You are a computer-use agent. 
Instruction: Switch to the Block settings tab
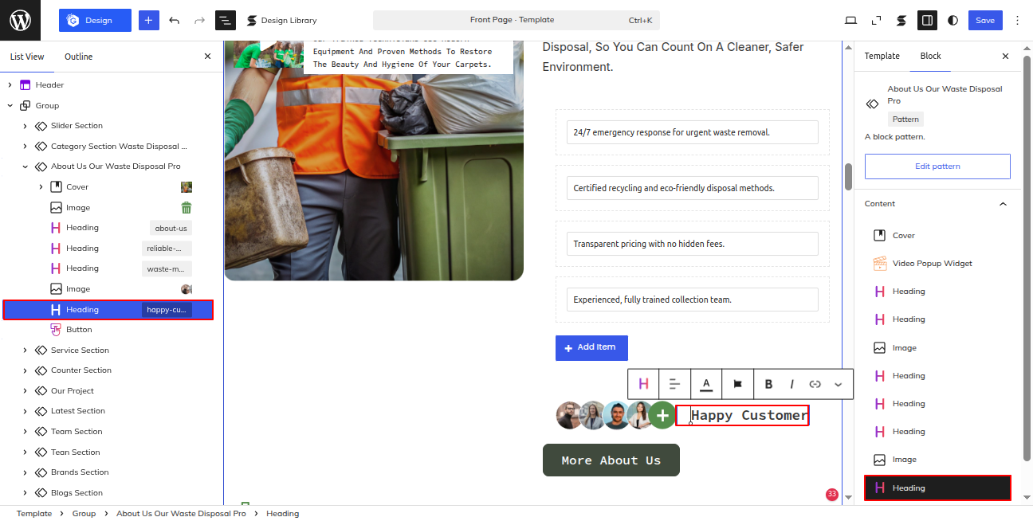tap(931, 57)
